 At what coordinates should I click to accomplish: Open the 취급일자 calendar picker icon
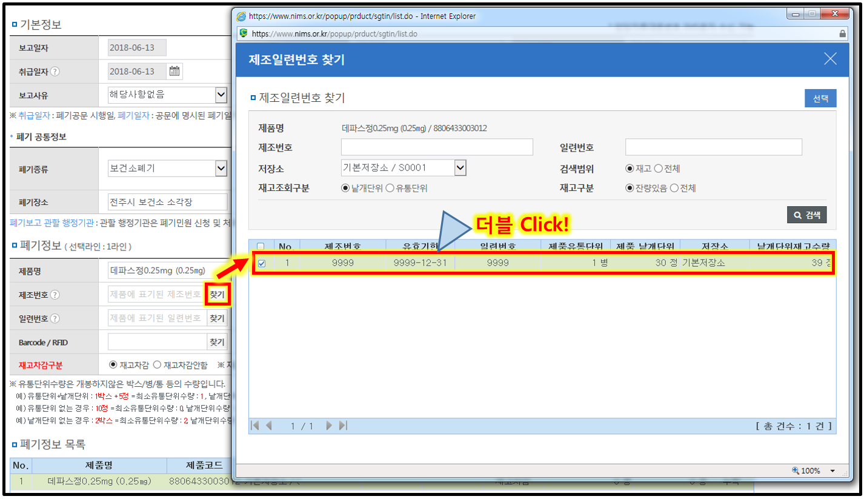pos(174,72)
